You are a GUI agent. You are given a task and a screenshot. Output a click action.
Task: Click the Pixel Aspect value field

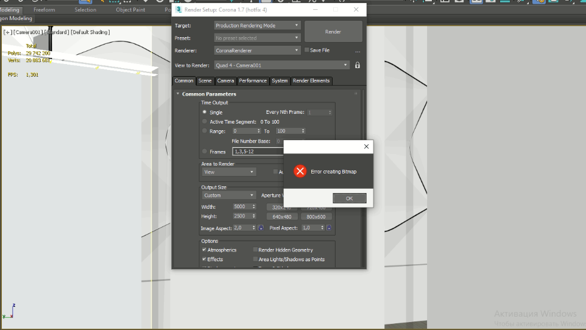click(x=311, y=228)
